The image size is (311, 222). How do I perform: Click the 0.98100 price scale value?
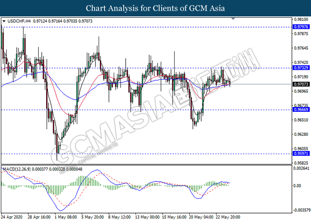(301, 19)
